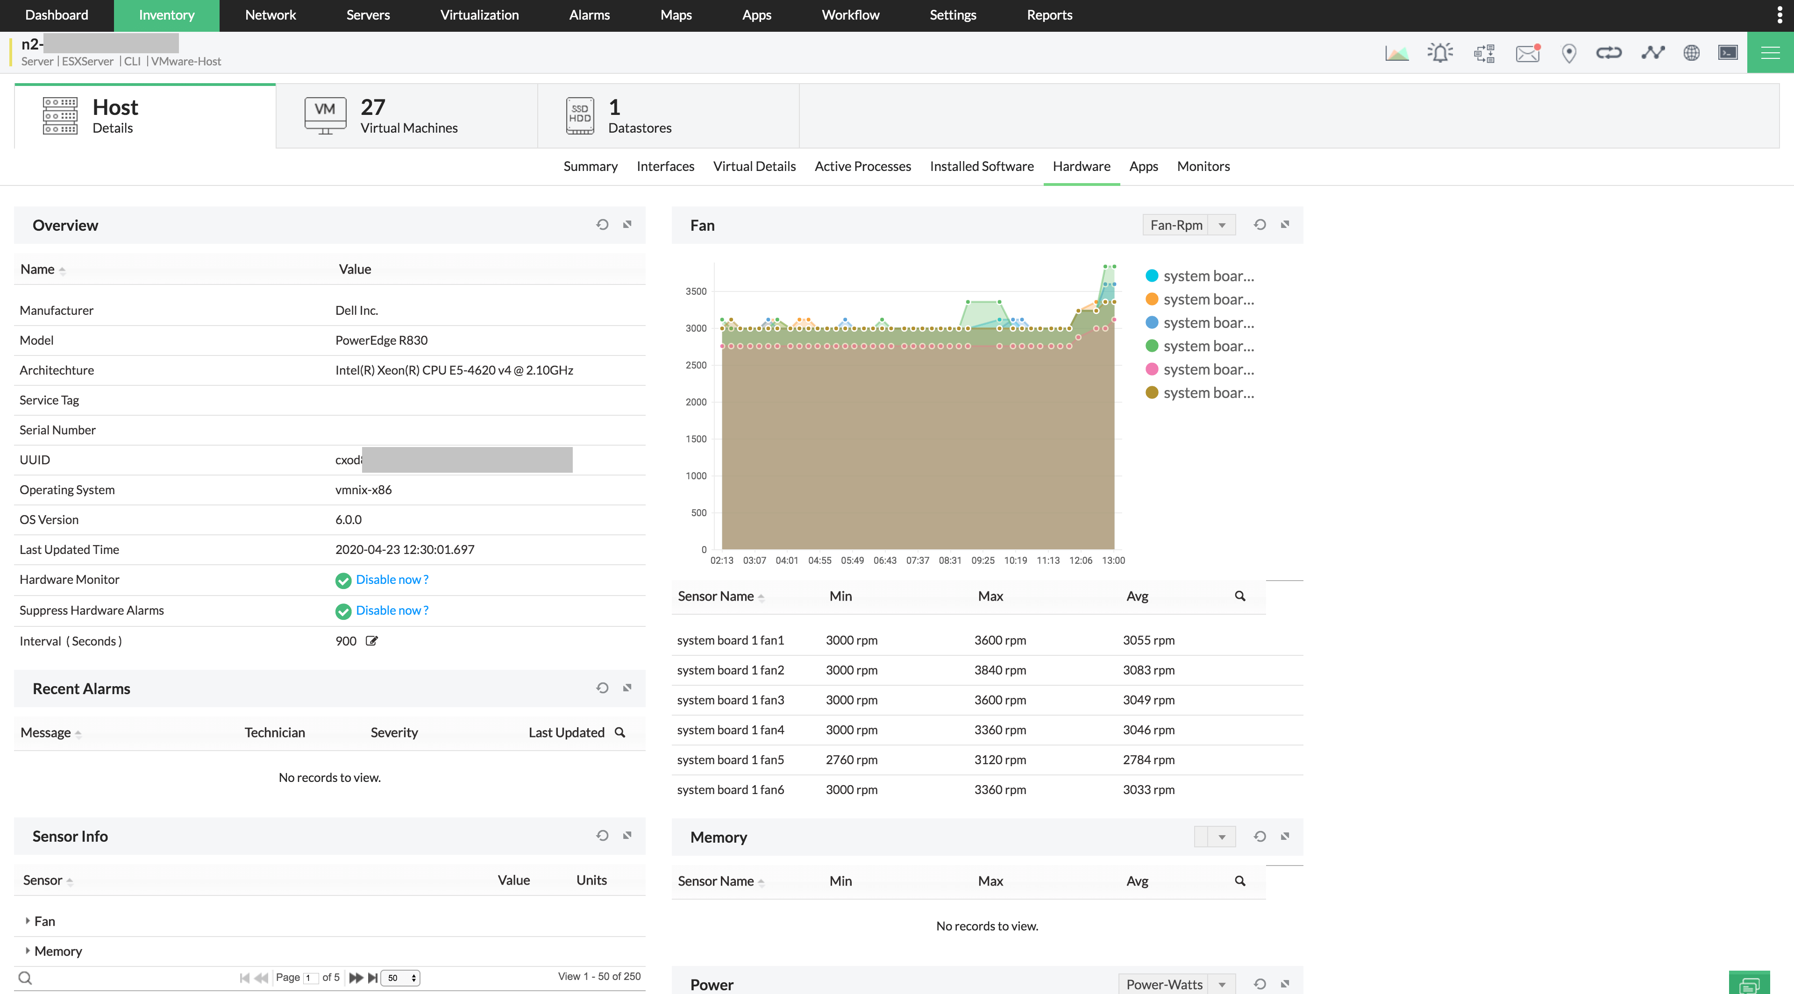Image resolution: width=1794 pixels, height=994 pixels.
Task: Click the email/message icon in toolbar
Action: (x=1526, y=54)
